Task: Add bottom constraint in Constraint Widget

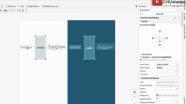Action: (160, 45)
